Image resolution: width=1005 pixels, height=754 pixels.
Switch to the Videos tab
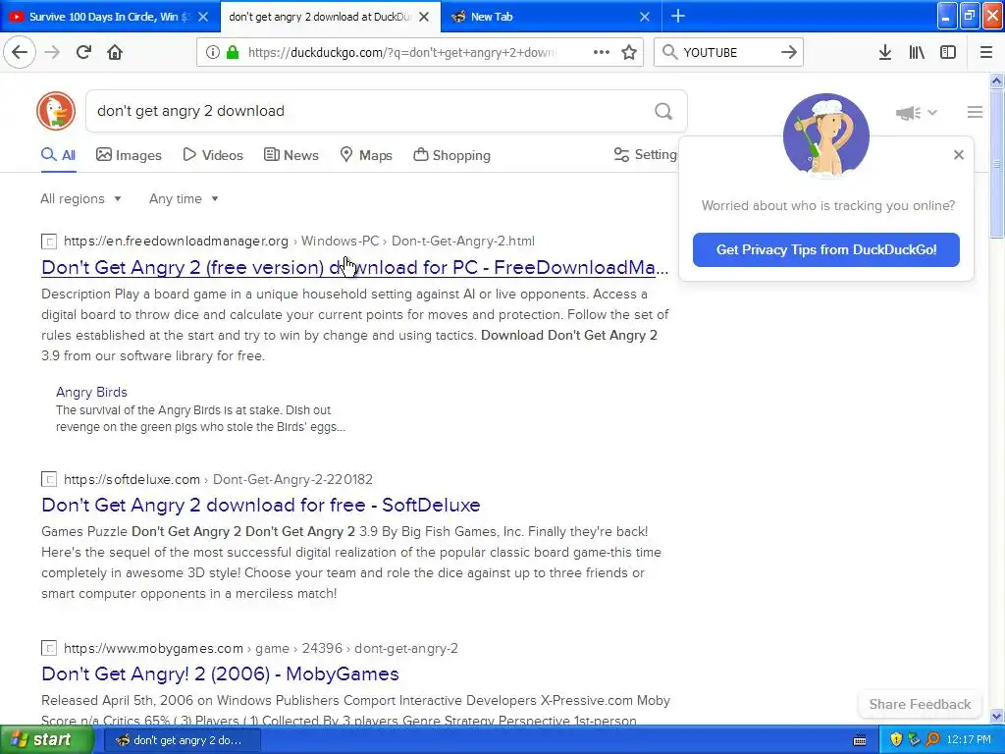pyautogui.click(x=213, y=155)
